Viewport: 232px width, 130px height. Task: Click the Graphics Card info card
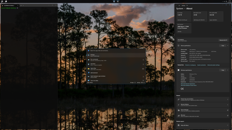(x=200, y=16)
